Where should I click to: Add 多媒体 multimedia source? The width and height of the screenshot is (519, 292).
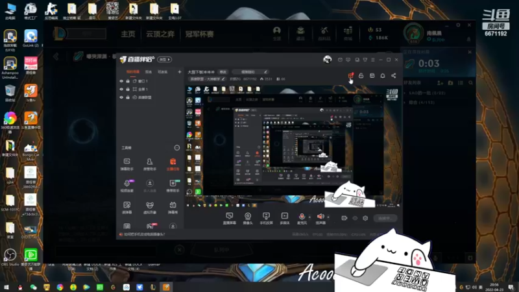click(x=285, y=219)
